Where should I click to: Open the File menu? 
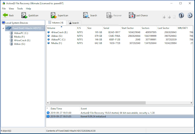coord(4,9)
